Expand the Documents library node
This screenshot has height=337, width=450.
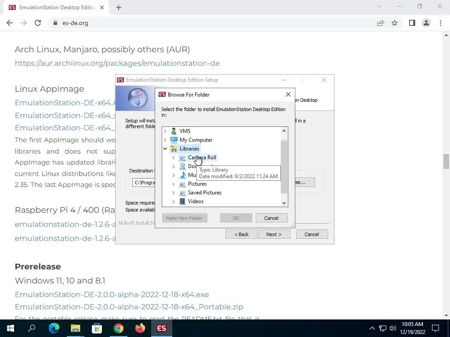tap(173, 166)
